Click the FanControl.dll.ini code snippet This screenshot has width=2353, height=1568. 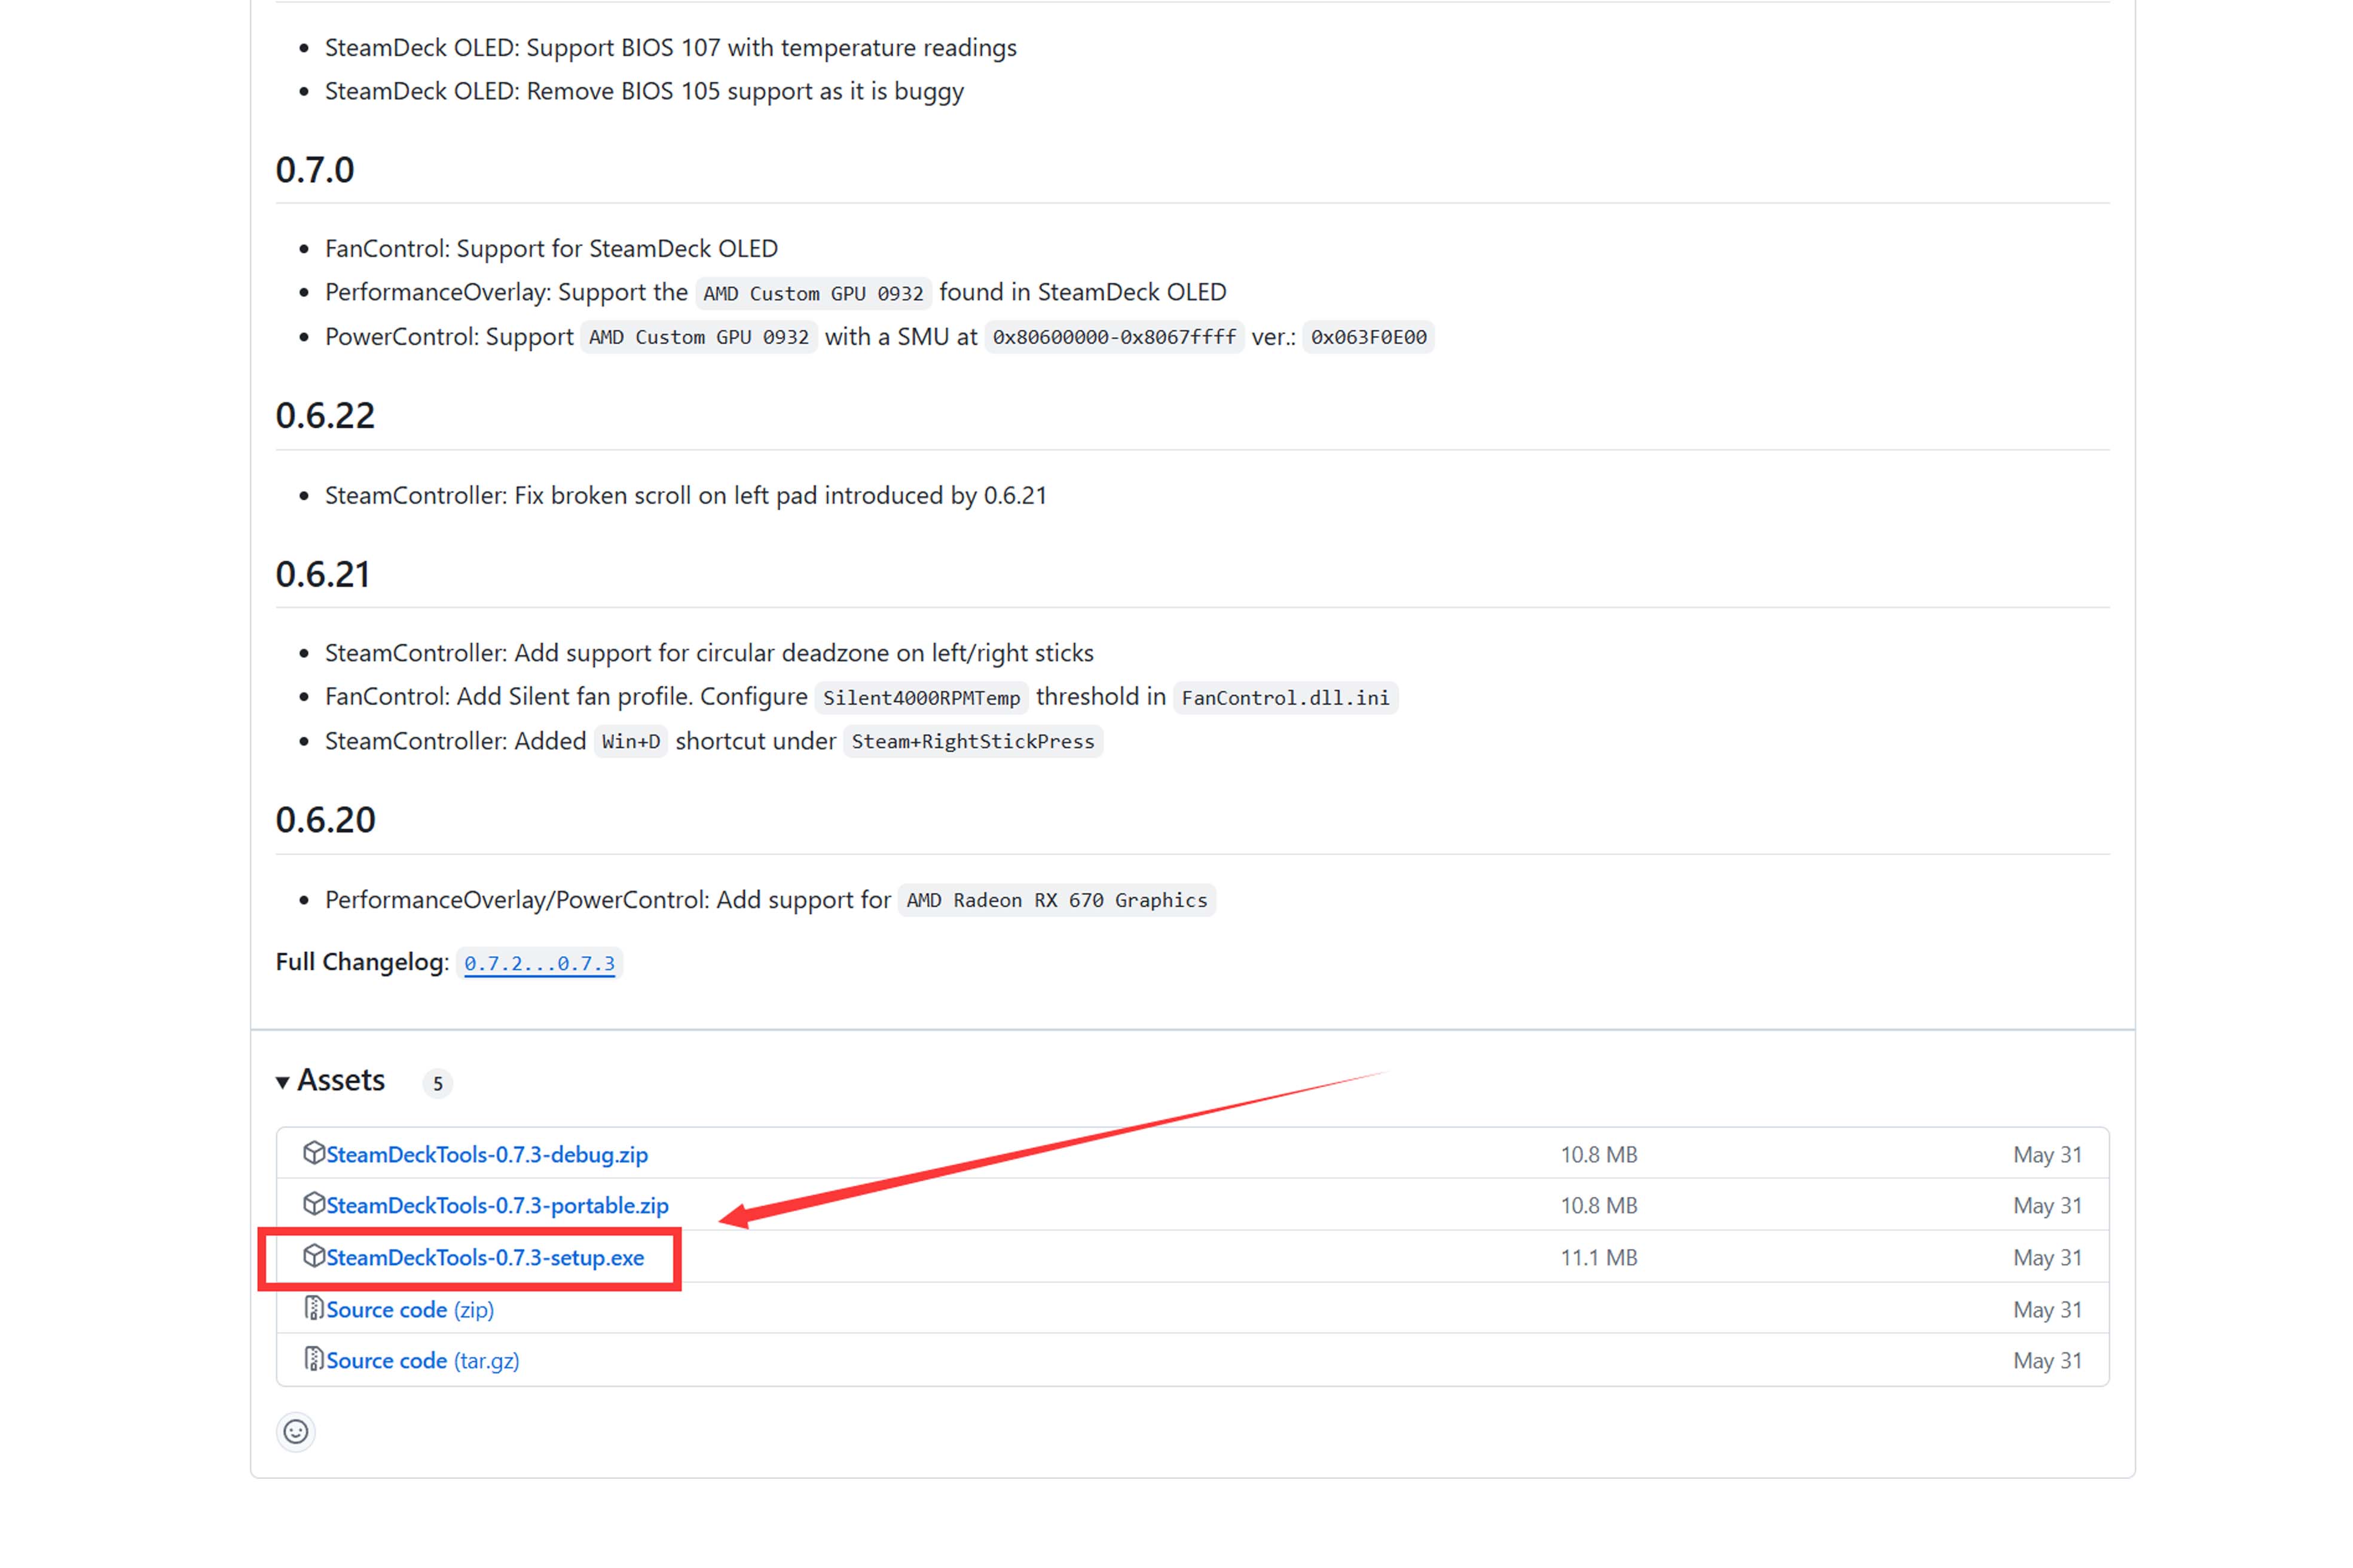[x=1285, y=698]
